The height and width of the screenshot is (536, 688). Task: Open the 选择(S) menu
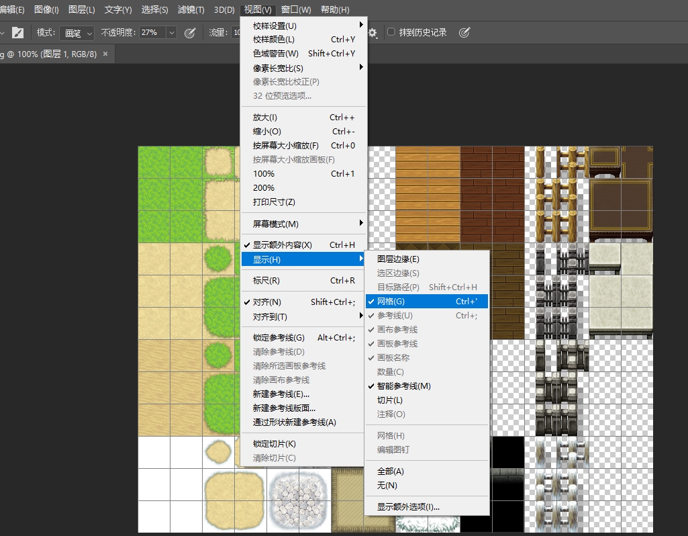pos(154,9)
